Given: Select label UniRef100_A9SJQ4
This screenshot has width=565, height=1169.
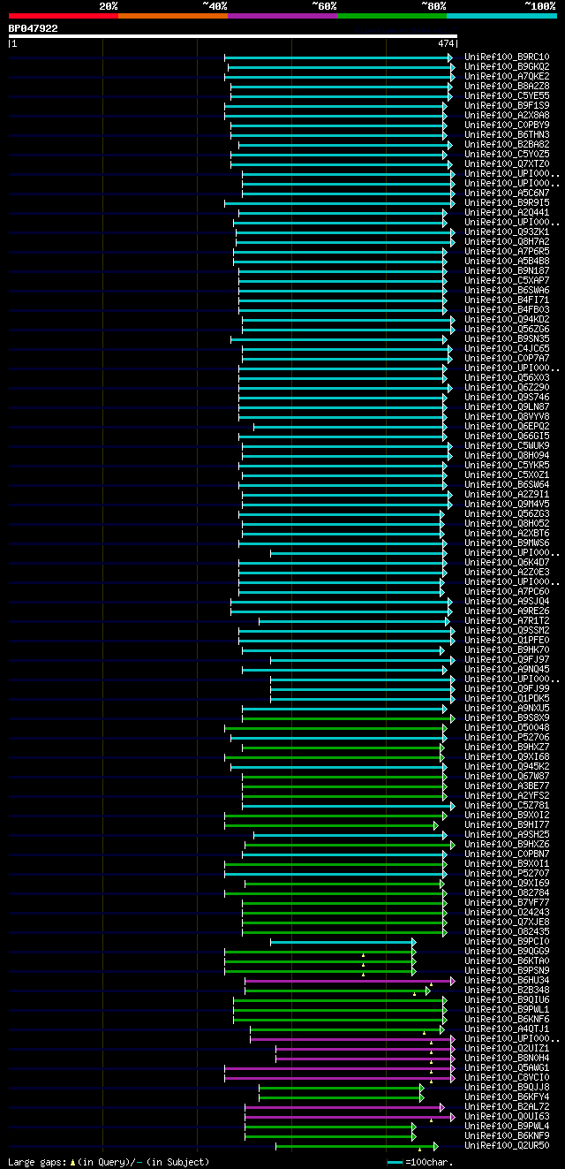Looking at the screenshot, I should coord(507,602).
